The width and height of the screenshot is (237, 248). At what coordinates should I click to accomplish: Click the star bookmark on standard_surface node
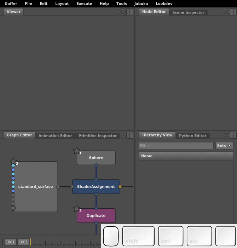tap(13, 161)
